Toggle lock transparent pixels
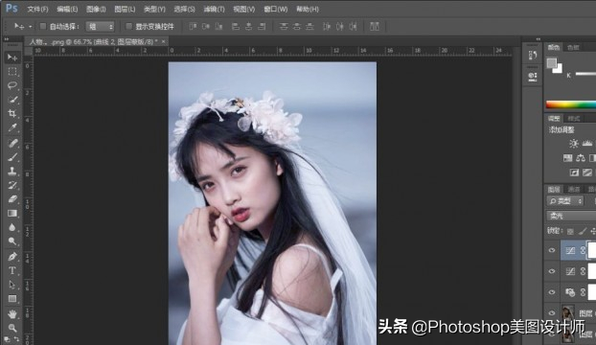 [570, 231]
